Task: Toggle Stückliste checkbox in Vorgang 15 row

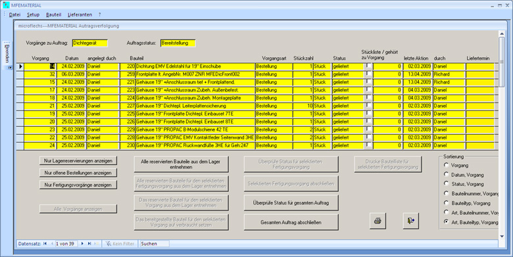Action: click(368, 81)
